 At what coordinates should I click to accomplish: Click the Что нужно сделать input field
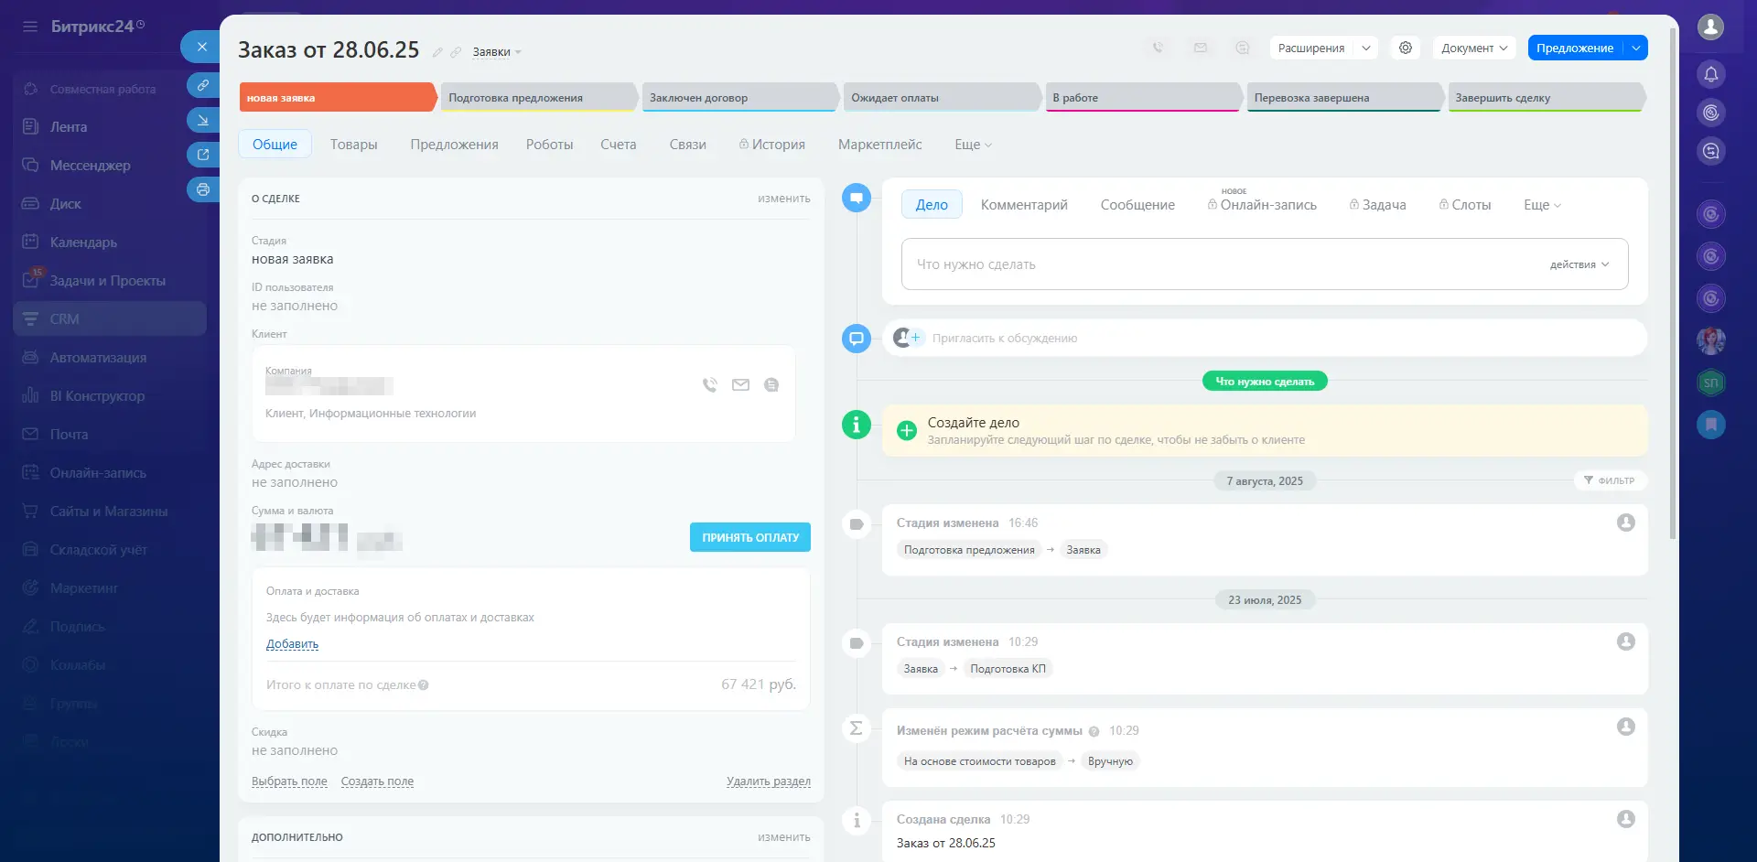1217,264
